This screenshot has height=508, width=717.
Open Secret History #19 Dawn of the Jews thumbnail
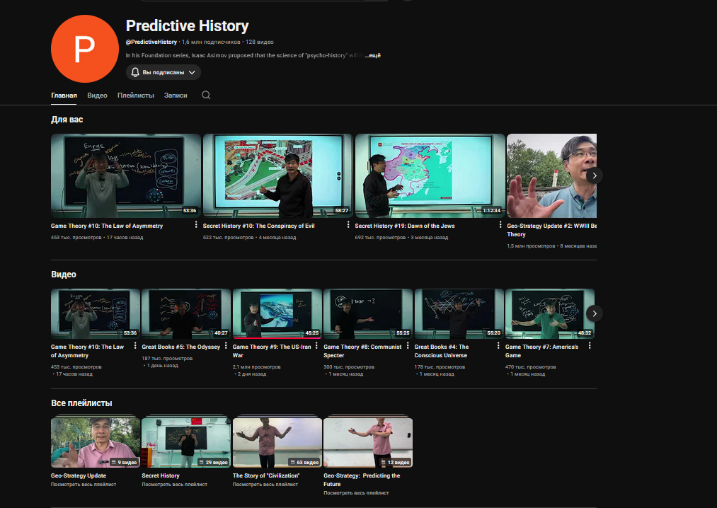coord(430,175)
